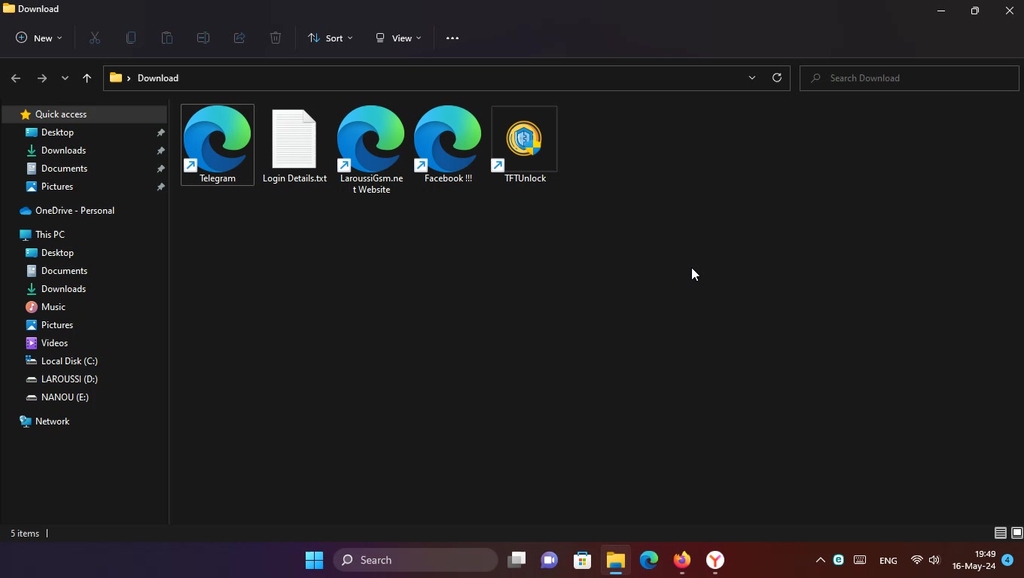Click the Rename icon in toolbar
Screen dimensions: 1024x578
(203, 38)
